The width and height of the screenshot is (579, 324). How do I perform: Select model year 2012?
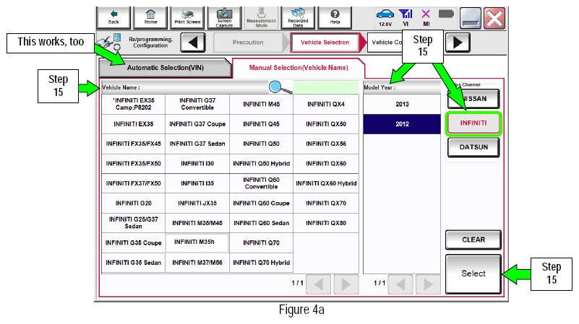coord(402,124)
